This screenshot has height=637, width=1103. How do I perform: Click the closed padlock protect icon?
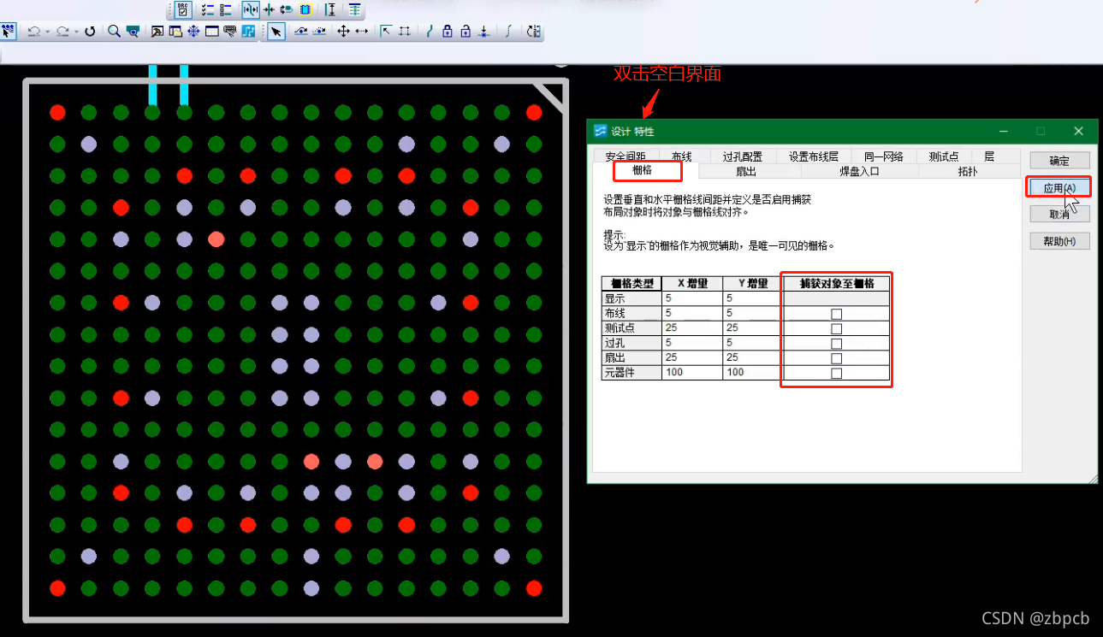click(x=448, y=32)
